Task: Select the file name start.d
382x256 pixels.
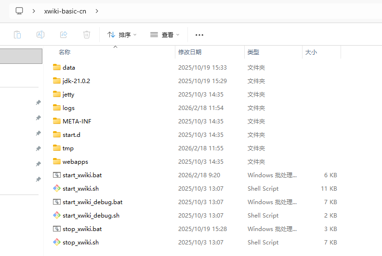Action: click(71, 135)
